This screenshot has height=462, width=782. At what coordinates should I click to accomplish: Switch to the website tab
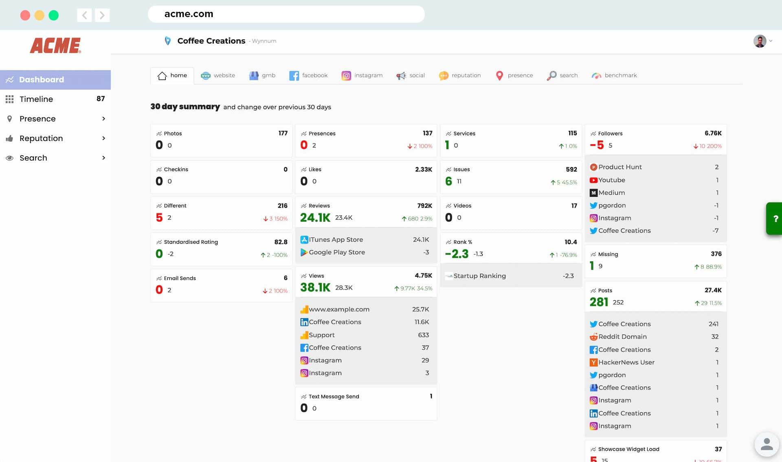218,75
